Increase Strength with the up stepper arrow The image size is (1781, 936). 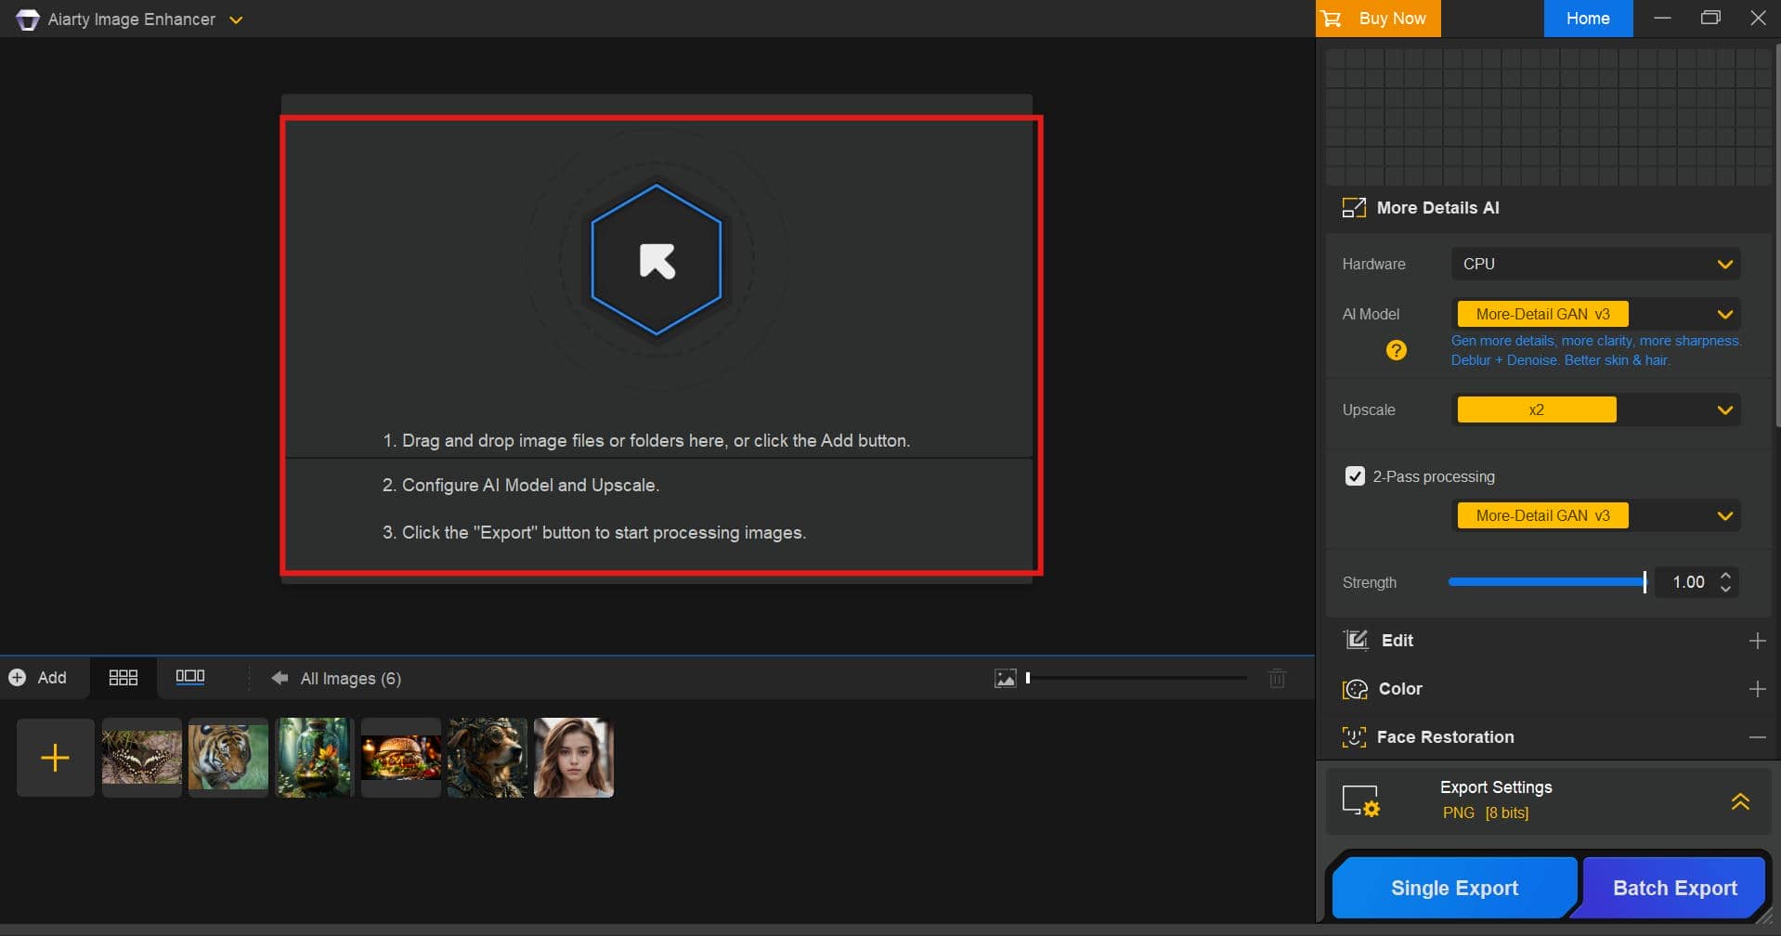point(1725,575)
